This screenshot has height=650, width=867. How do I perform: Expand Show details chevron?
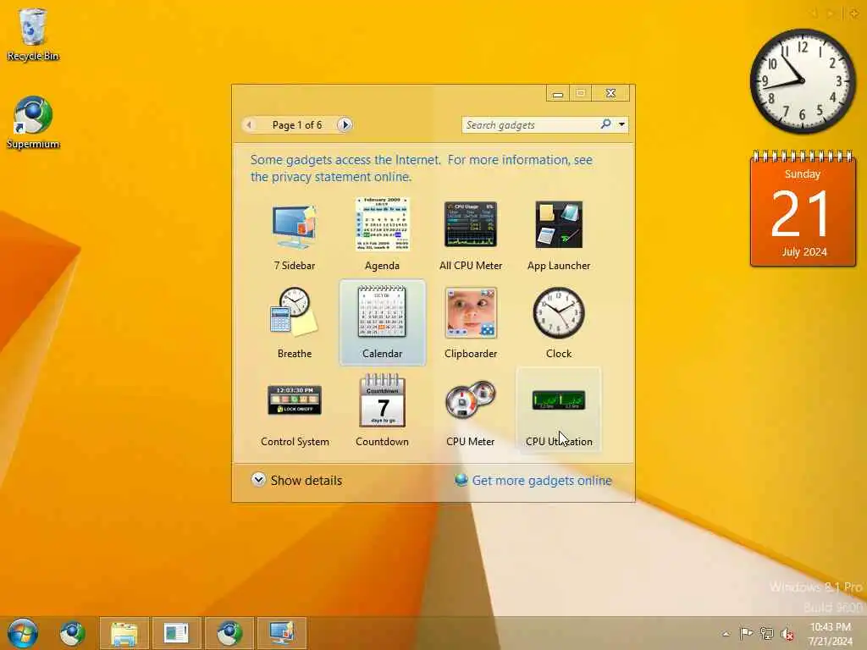pyautogui.click(x=258, y=479)
